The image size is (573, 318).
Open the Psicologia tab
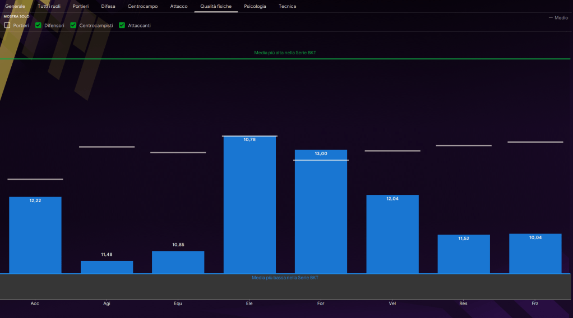point(255,6)
